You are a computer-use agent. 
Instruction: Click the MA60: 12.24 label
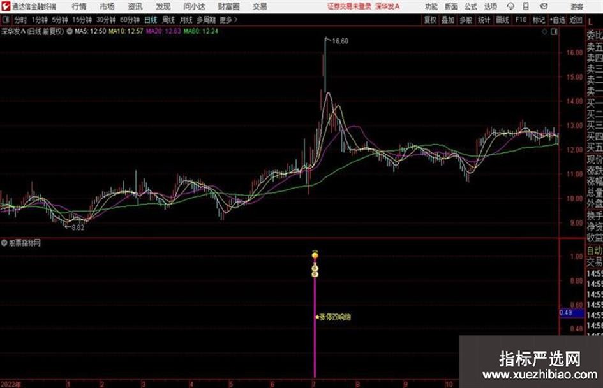click(x=201, y=31)
